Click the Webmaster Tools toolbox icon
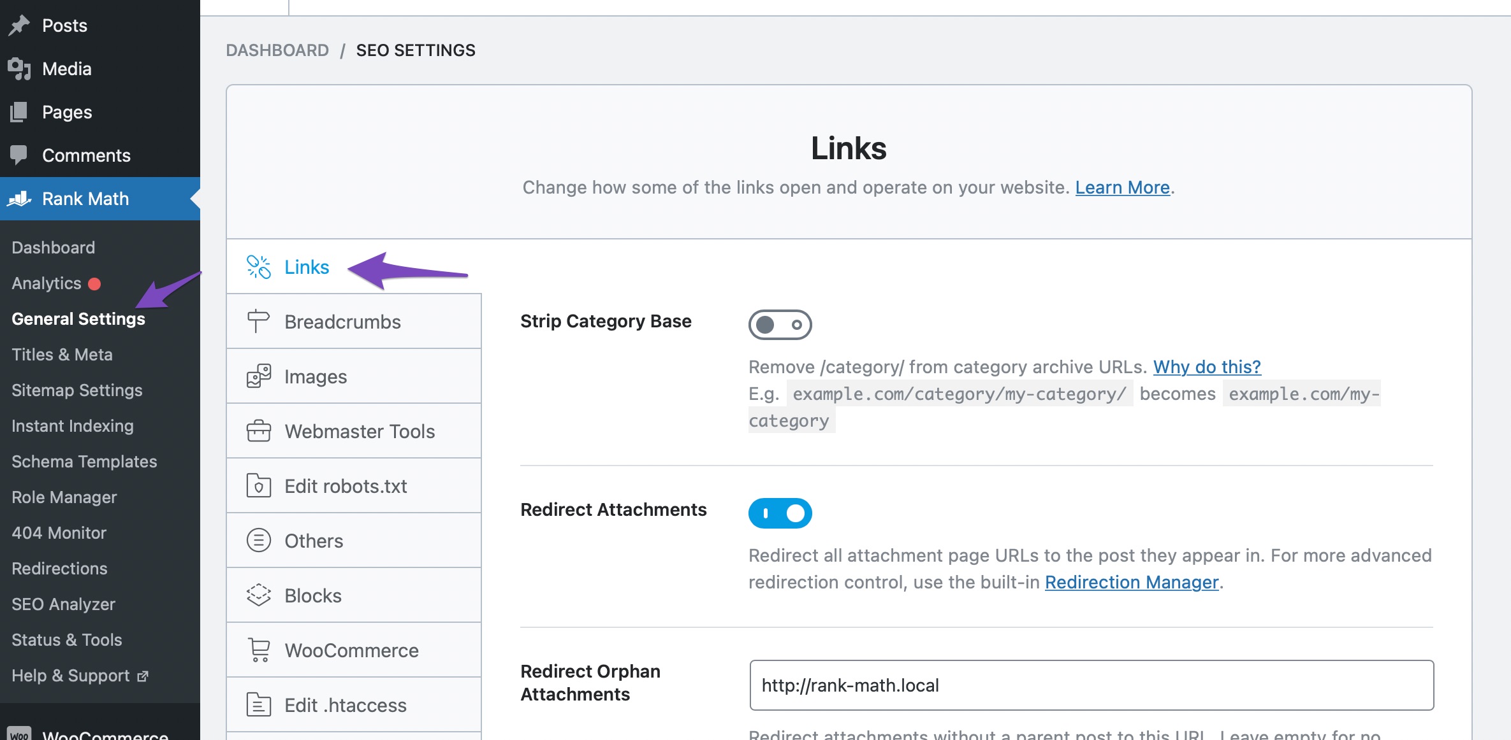Image resolution: width=1511 pixels, height=740 pixels. tap(259, 431)
